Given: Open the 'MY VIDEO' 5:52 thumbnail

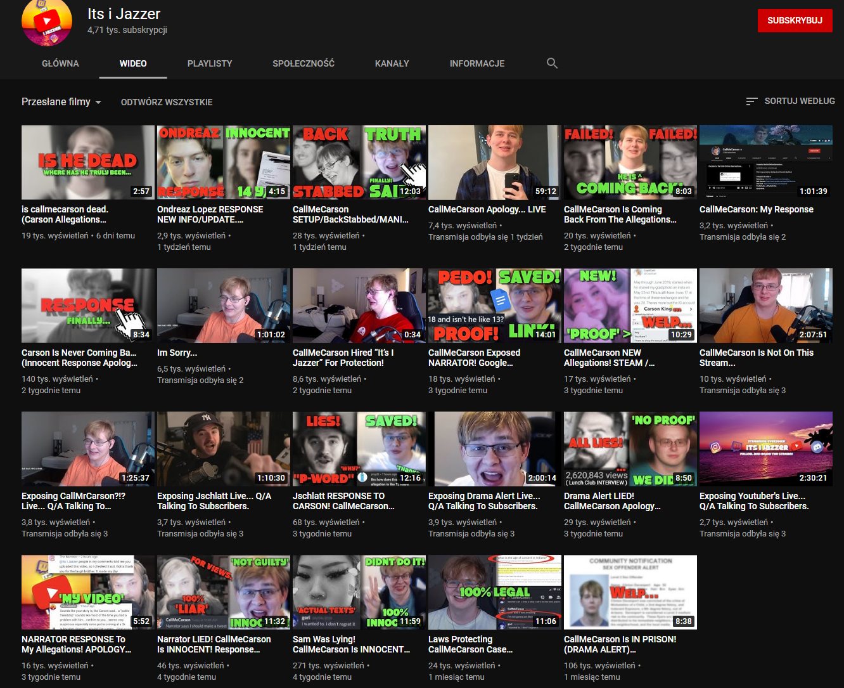Looking at the screenshot, I should pos(88,592).
